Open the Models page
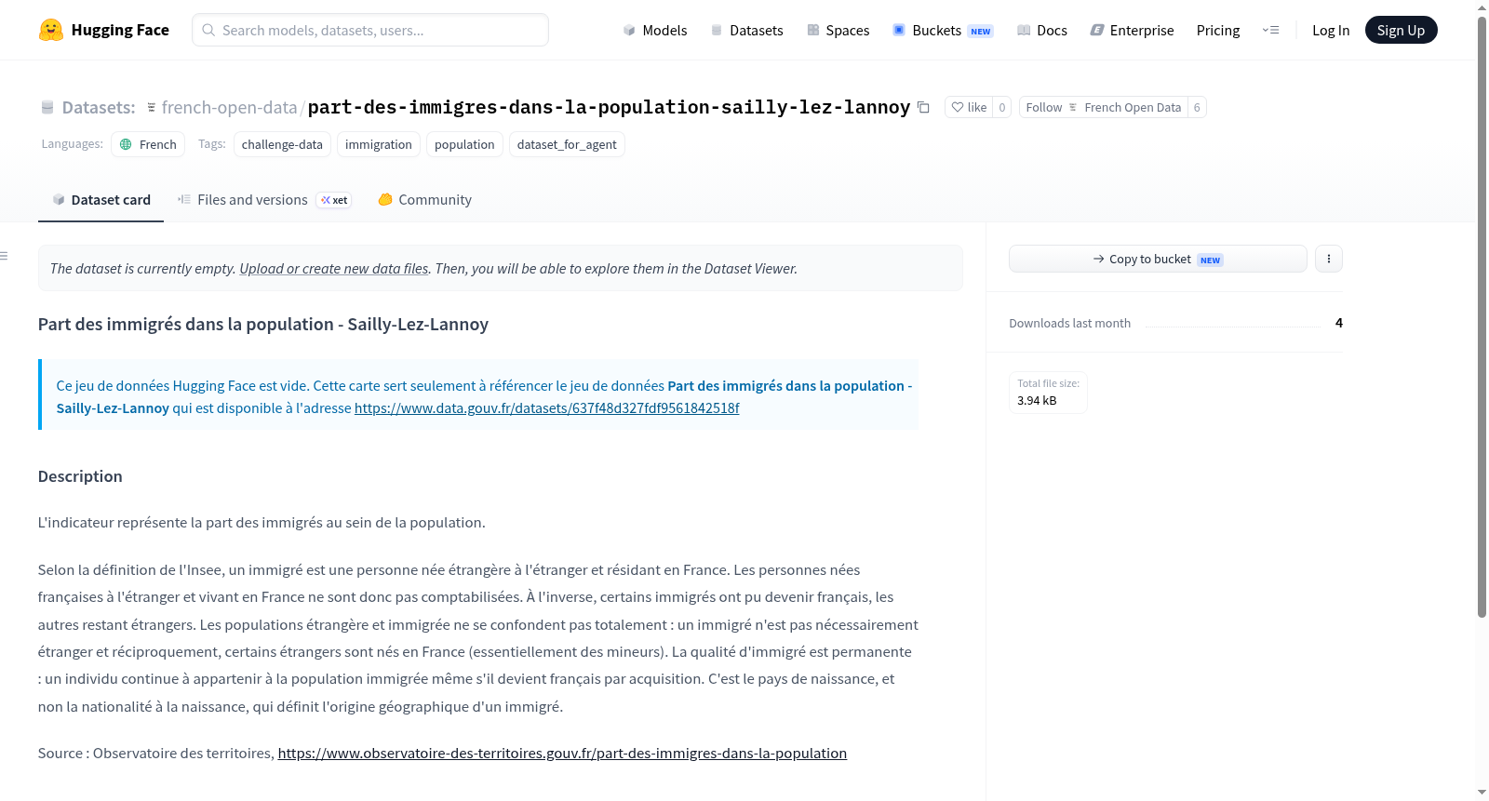 pos(655,31)
